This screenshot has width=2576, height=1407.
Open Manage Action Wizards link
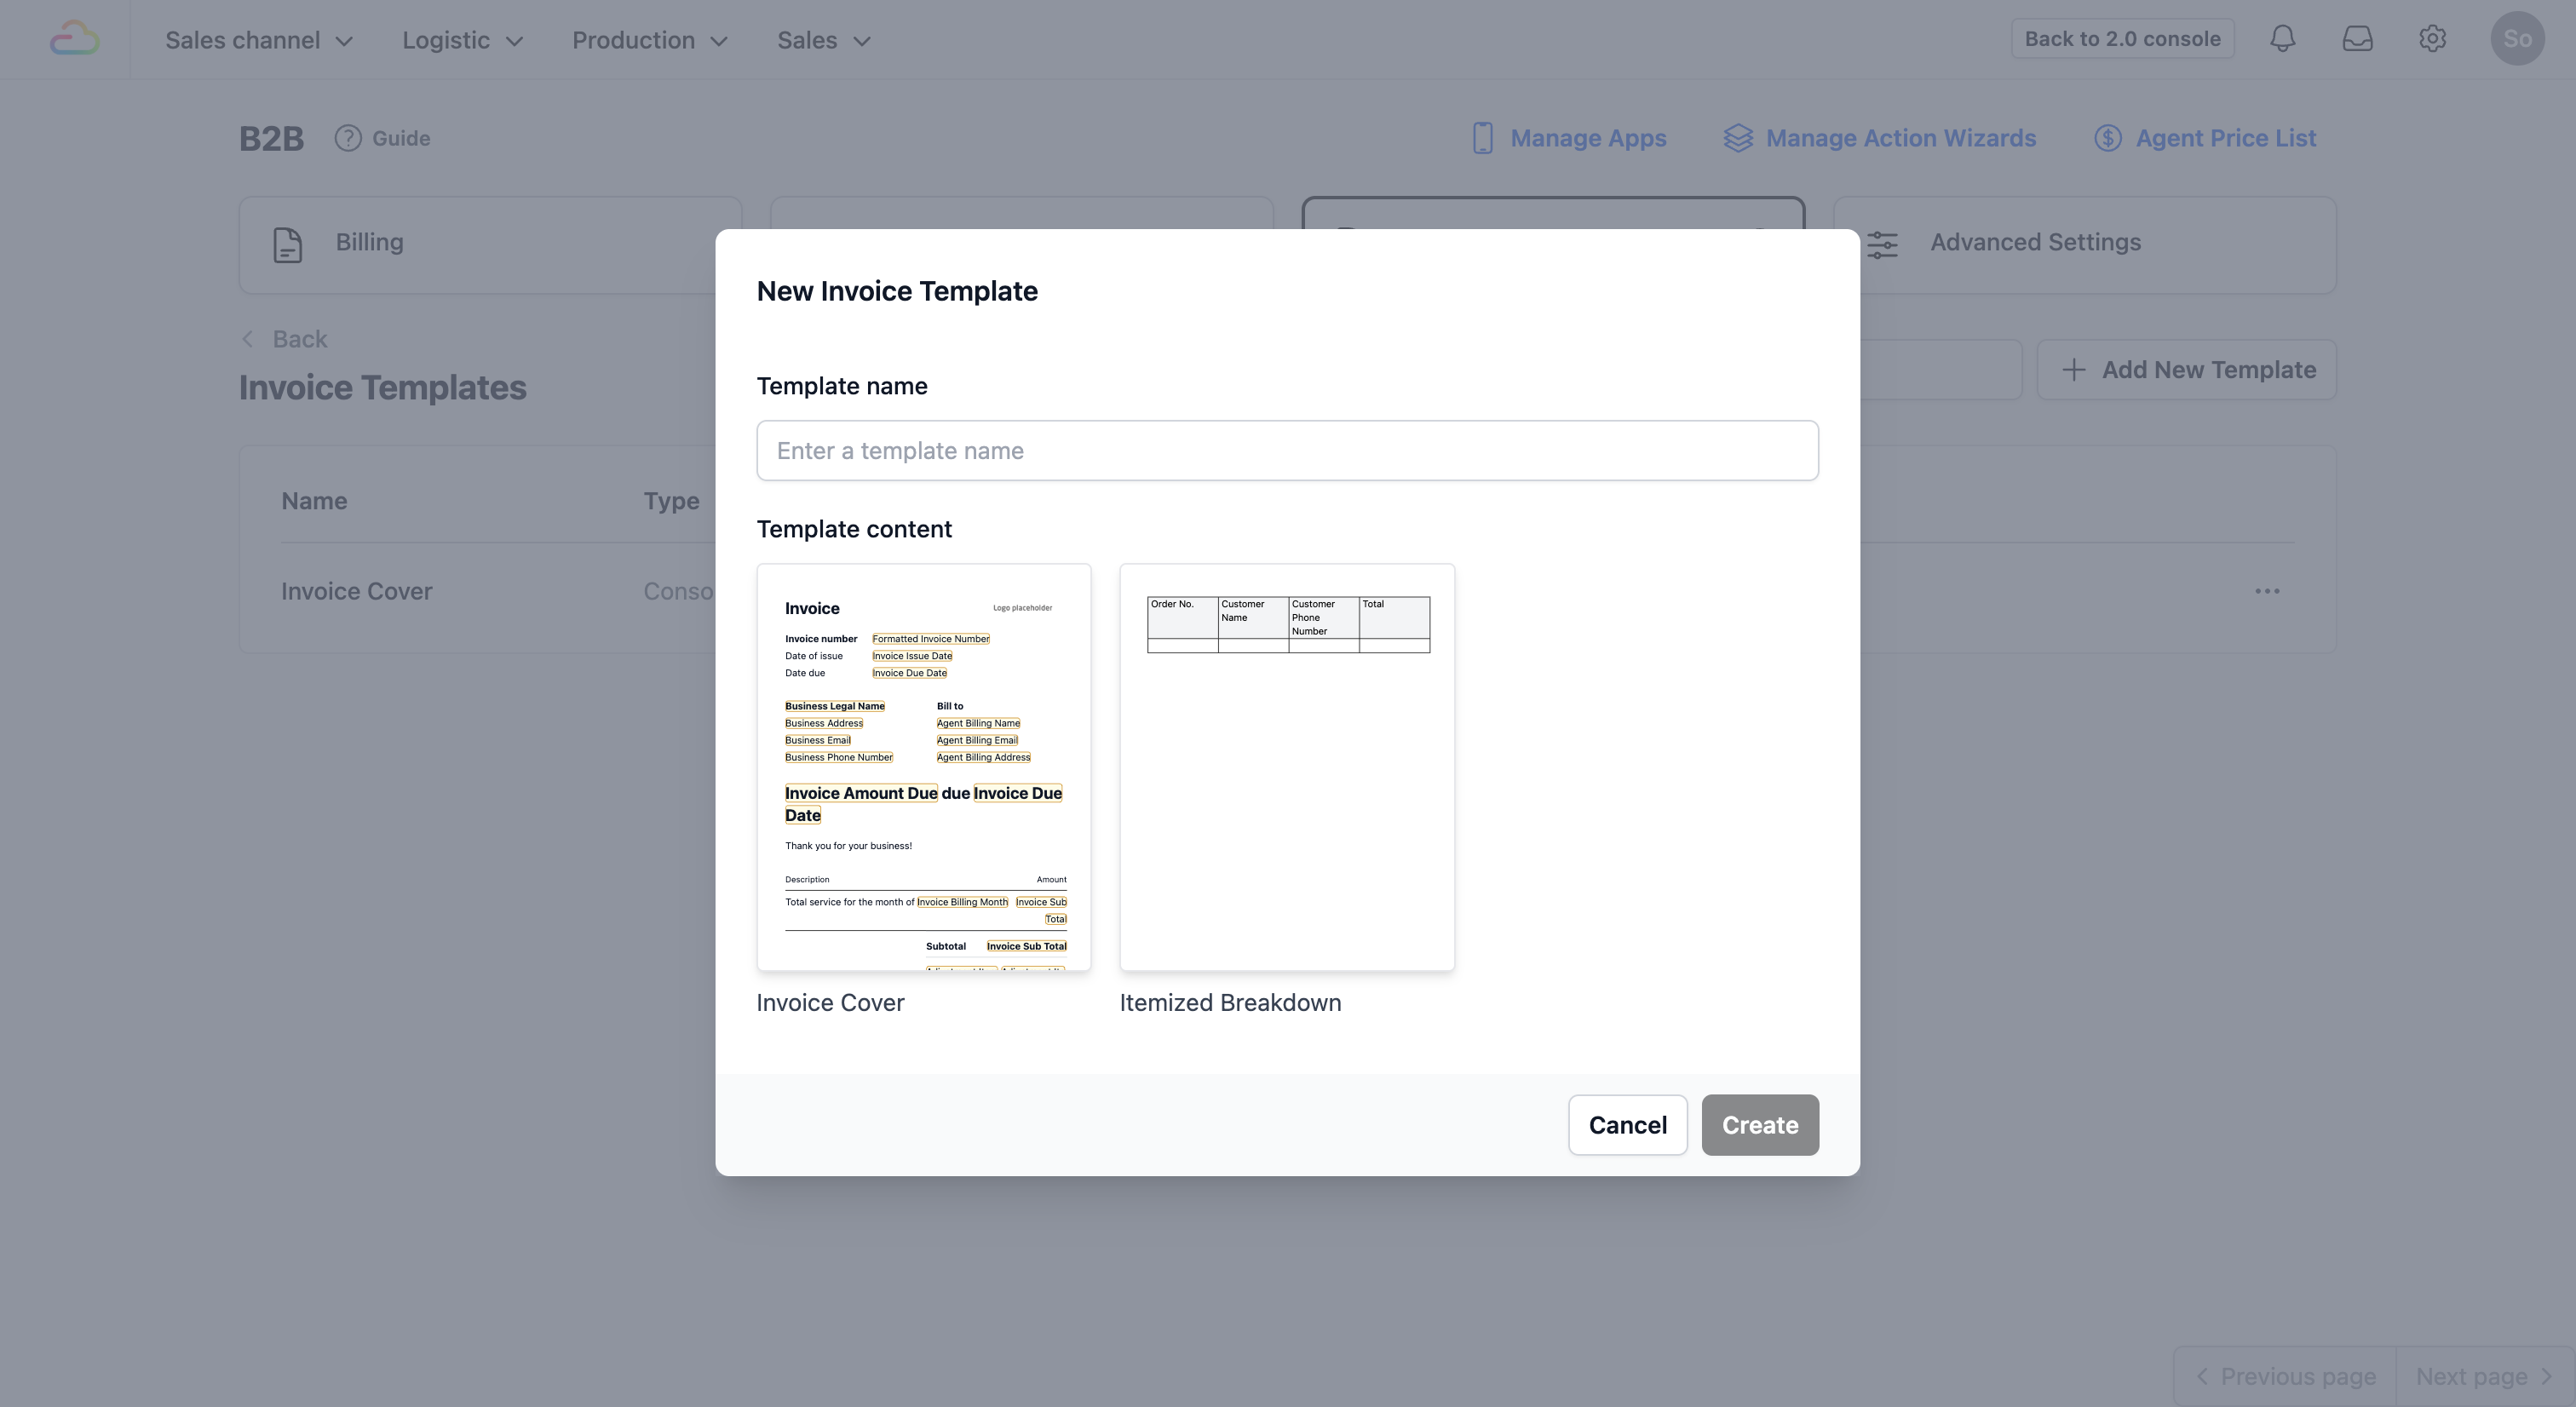click(x=1880, y=138)
